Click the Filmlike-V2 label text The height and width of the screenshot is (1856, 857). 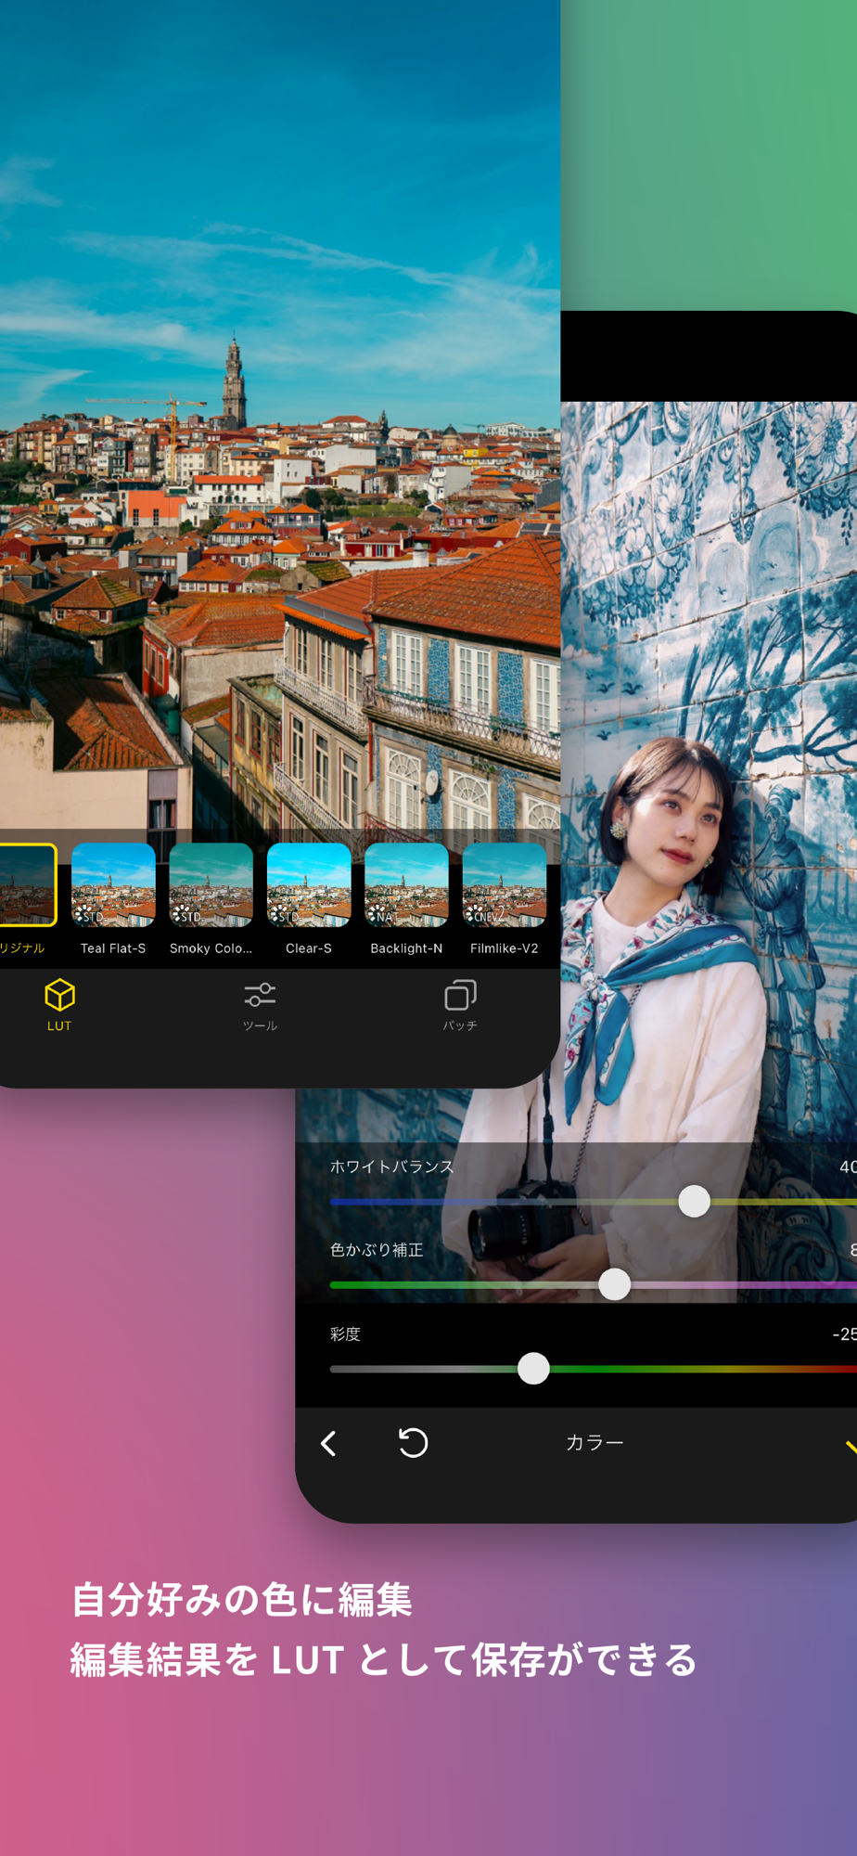tap(505, 948)
